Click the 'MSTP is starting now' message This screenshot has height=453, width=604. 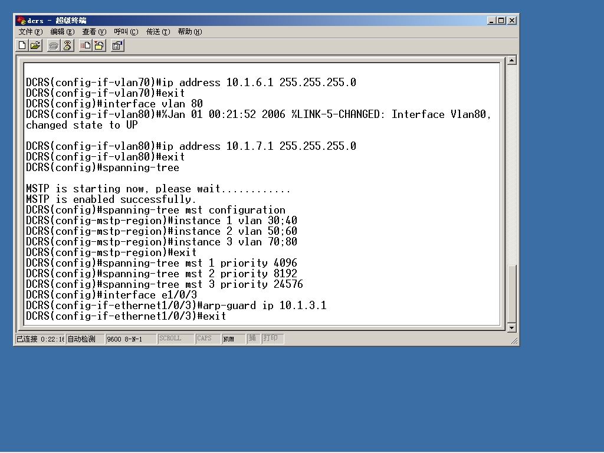[158, 189]
